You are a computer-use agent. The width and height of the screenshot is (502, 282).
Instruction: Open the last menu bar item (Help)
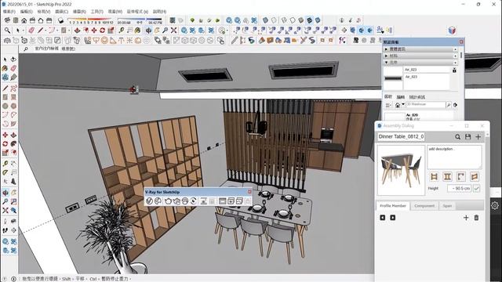[159, 12]
